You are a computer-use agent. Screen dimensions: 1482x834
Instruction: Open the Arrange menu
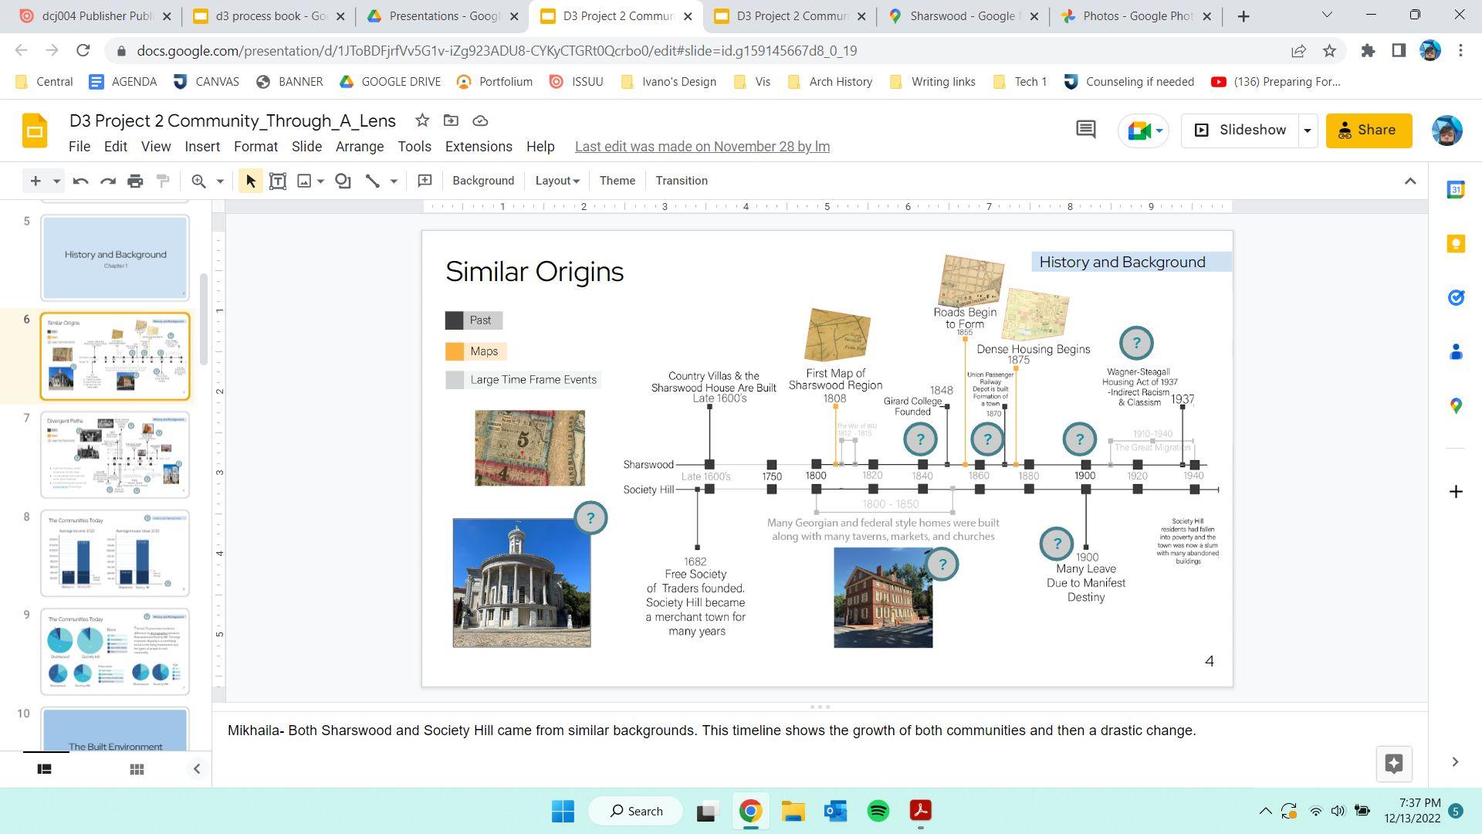(x=359, y=147)
